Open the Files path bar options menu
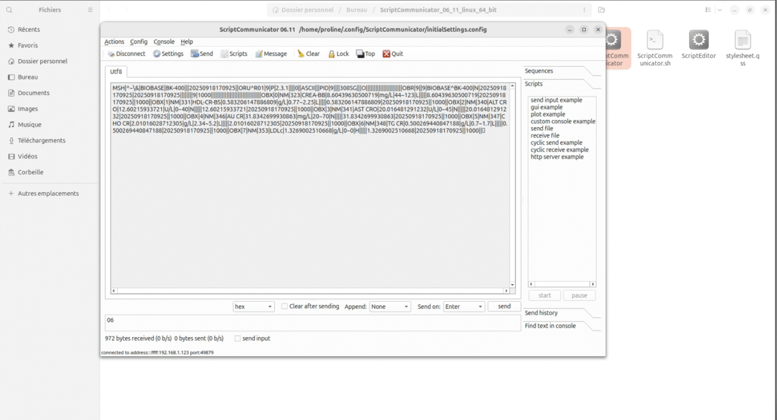Screen dimensions: 777x420 (584, 10)
